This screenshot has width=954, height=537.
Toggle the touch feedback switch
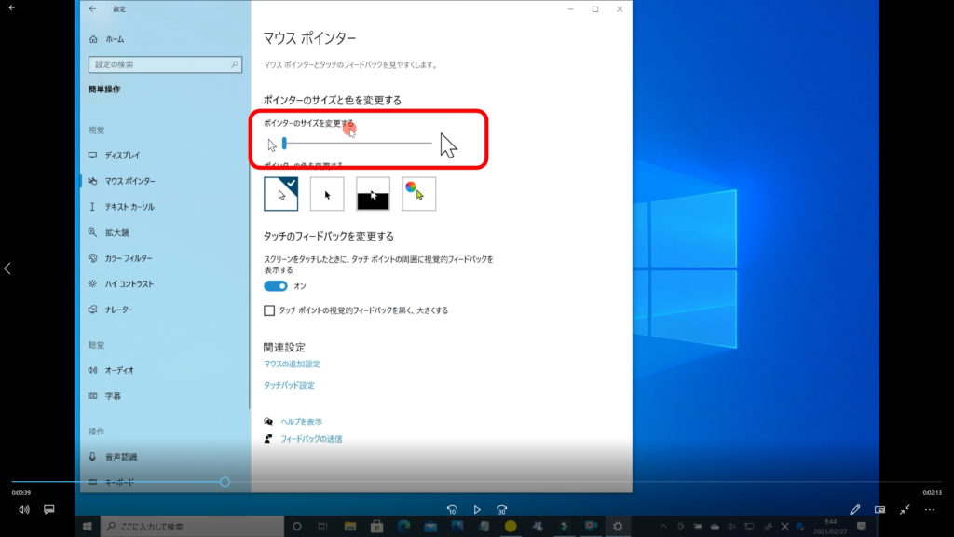[x=276, y=285]
